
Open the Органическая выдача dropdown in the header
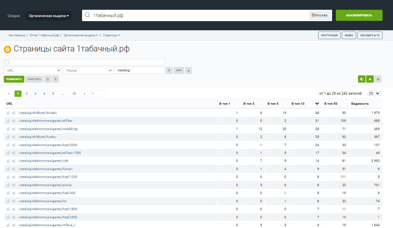(49, 16)
